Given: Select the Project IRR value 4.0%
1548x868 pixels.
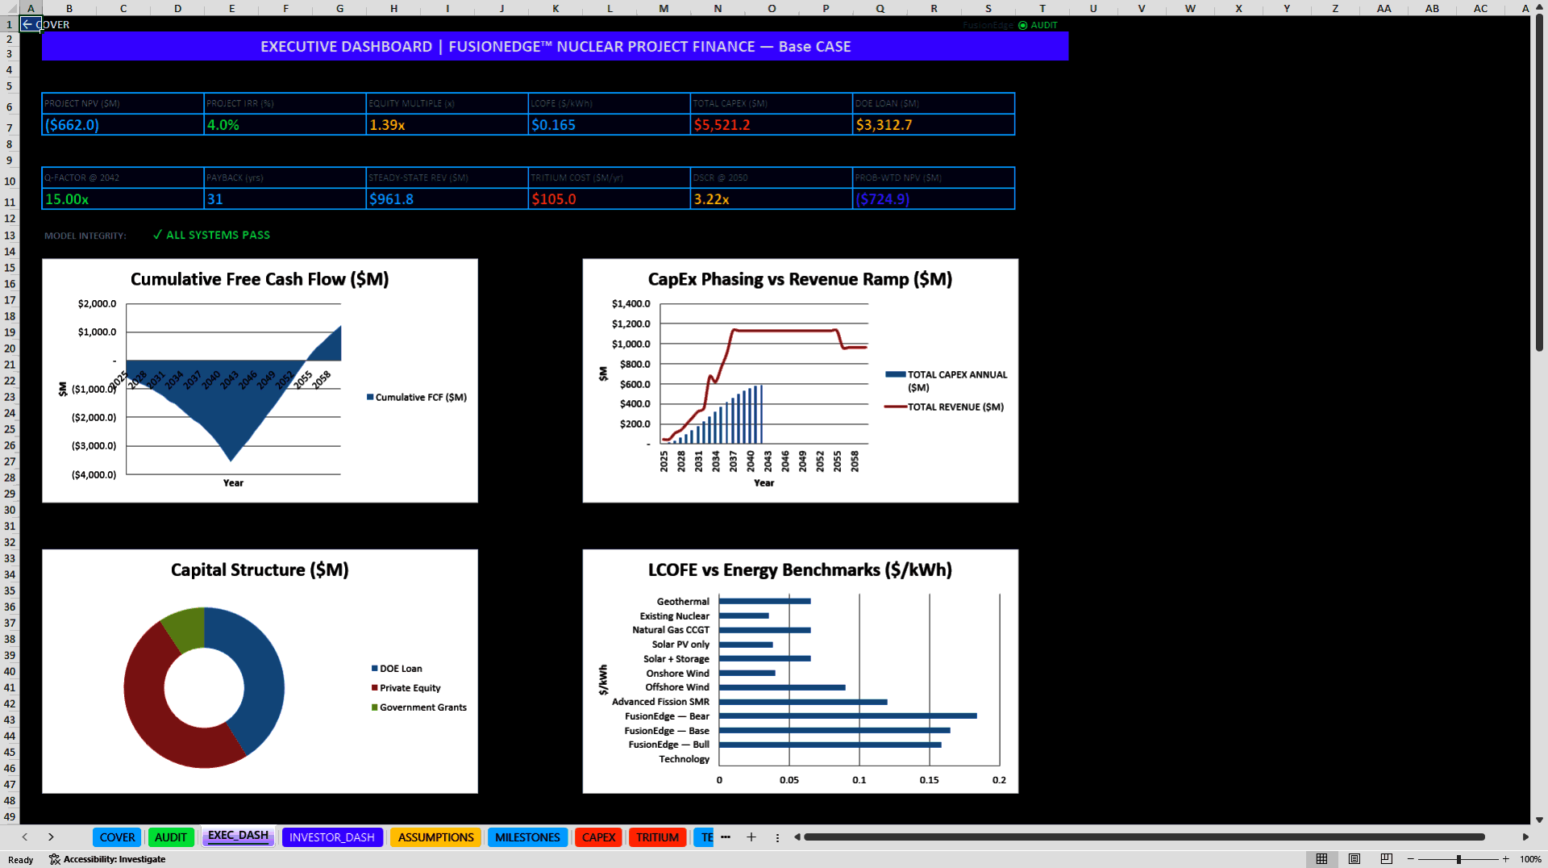Looking at the screenshot, I should pyautogui.click(x=285, y=125).
